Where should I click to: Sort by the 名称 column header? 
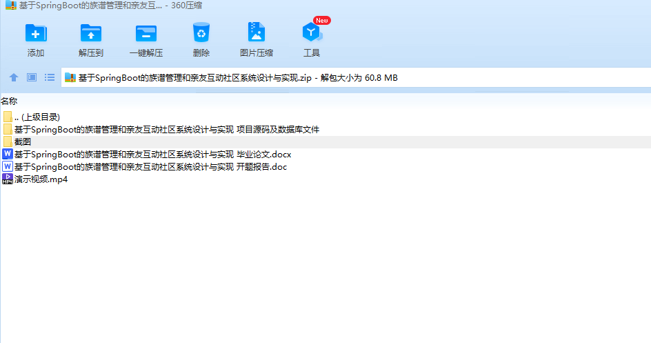pos(9,101)
